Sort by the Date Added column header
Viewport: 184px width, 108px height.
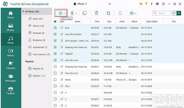tap(152, 21)
